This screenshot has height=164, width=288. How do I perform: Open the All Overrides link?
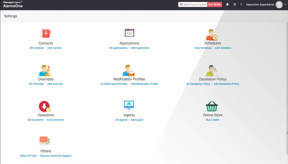[x=36, y=84]
